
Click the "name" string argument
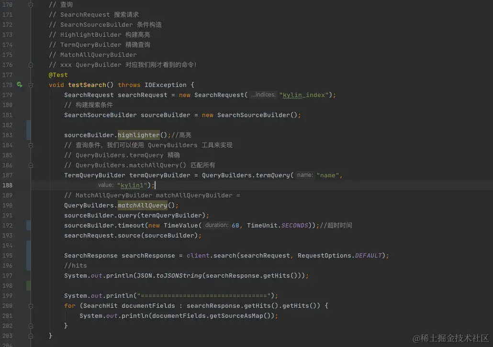coord(327,175)
